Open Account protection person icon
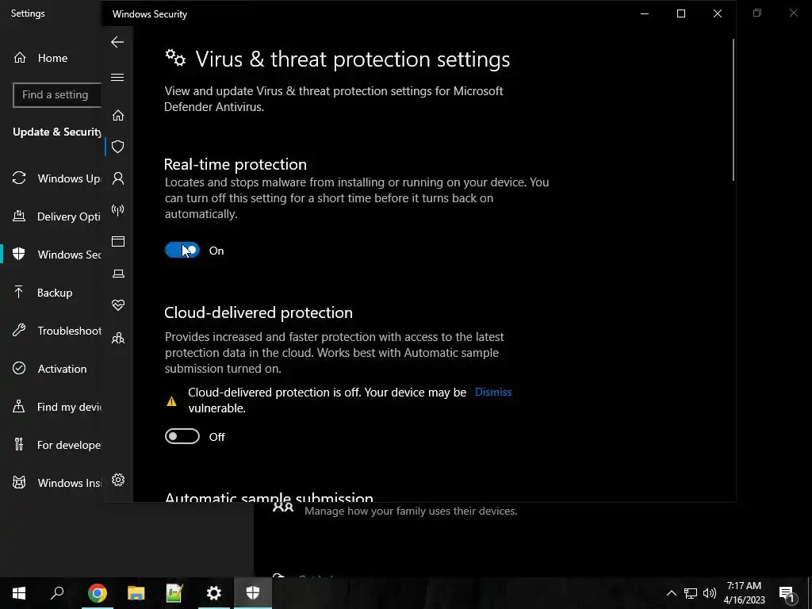The image size is (812, 609). pyautogui.click(x=118, y=178)
